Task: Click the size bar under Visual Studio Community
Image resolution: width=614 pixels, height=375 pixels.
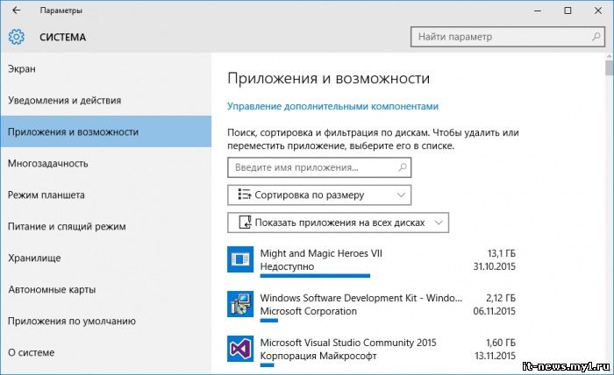Action: (x=267, y=364)
